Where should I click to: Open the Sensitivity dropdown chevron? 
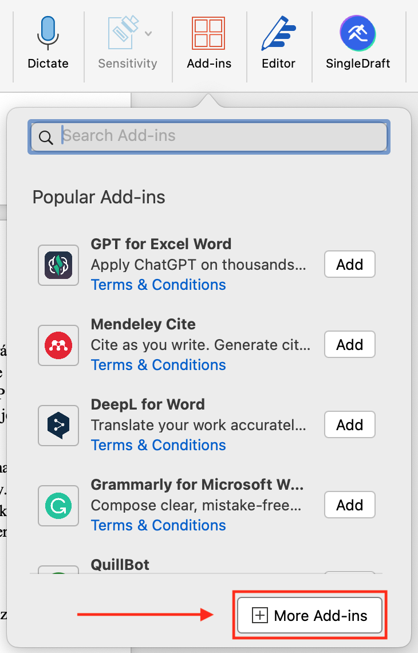149,33
